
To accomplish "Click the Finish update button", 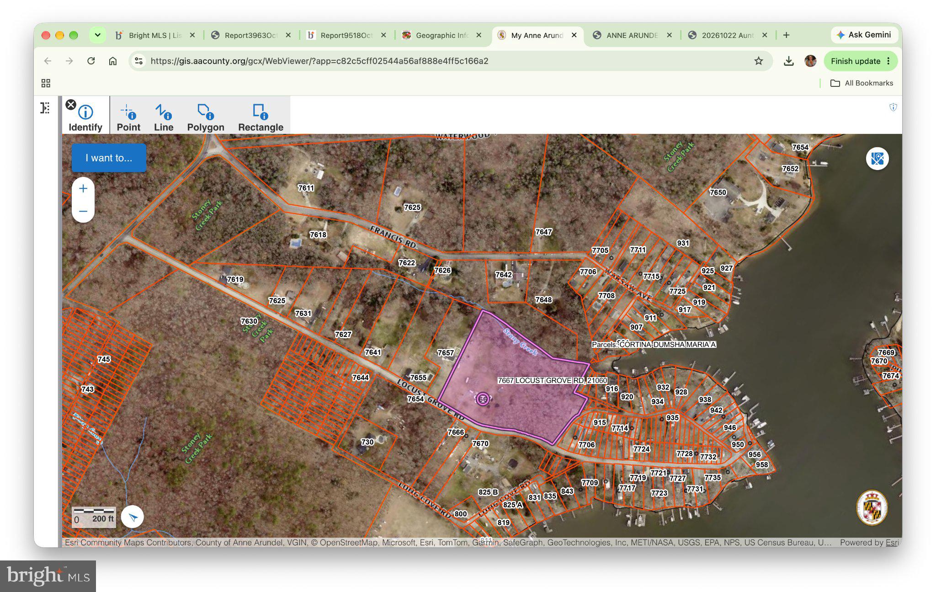I will (860, 61).
